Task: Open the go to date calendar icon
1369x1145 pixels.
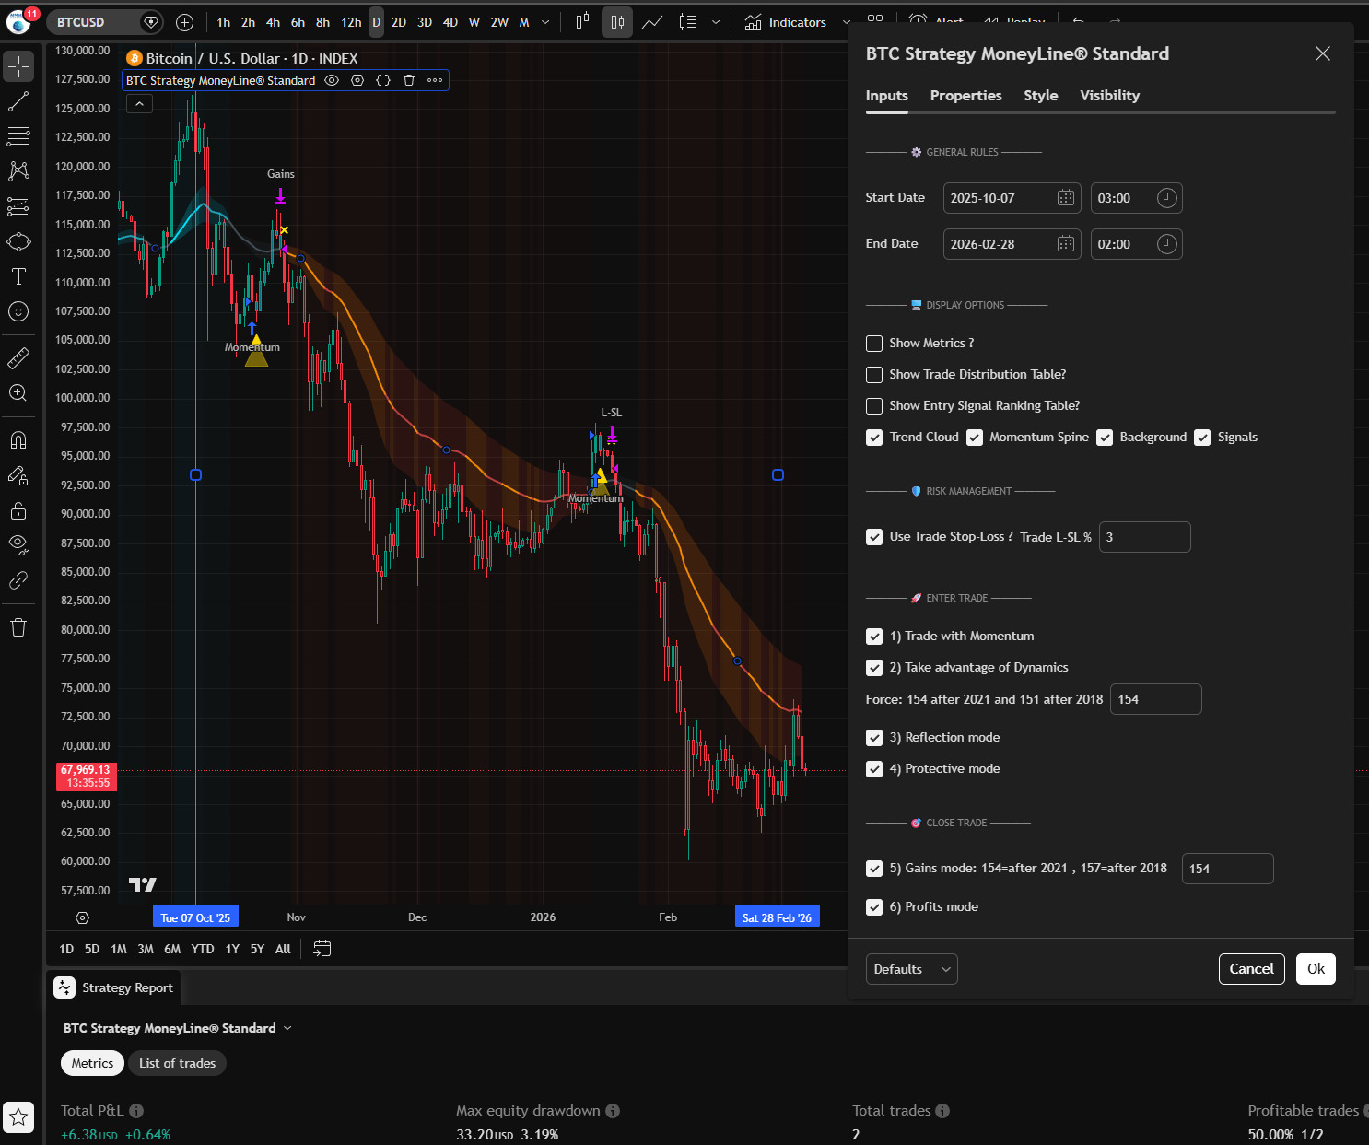Action: (x=322, y=949)
